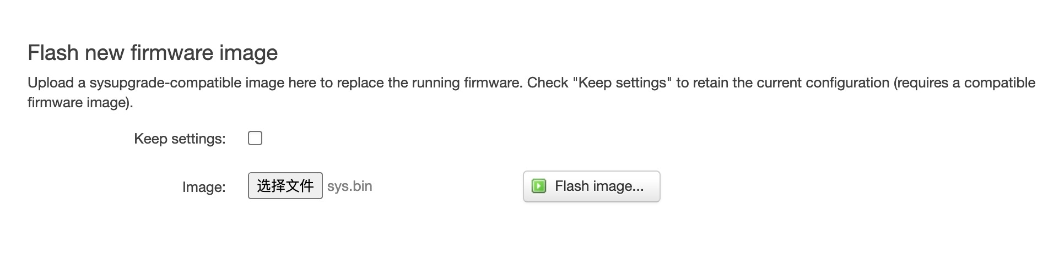Click "firmware image)." on the second description line
This screenshot has height=253, width=1059.
point(80,103)
